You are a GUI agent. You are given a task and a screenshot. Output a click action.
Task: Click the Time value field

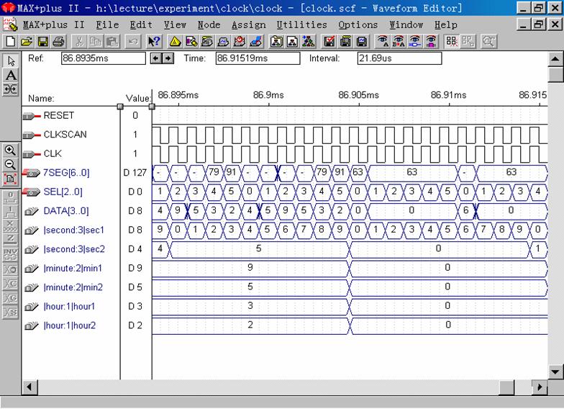pos(258,58)
